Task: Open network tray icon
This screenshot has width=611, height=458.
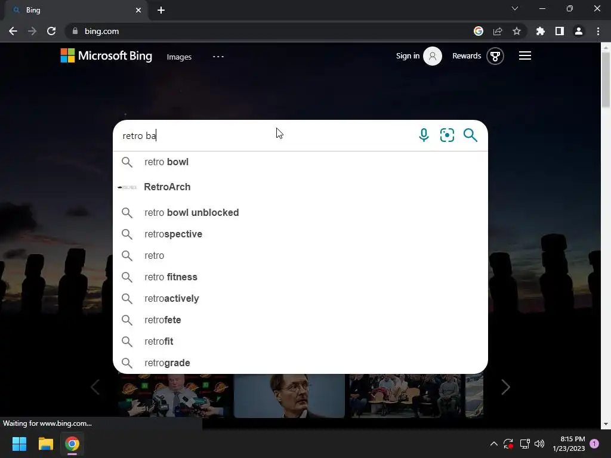Action: [x=524, y=444]
